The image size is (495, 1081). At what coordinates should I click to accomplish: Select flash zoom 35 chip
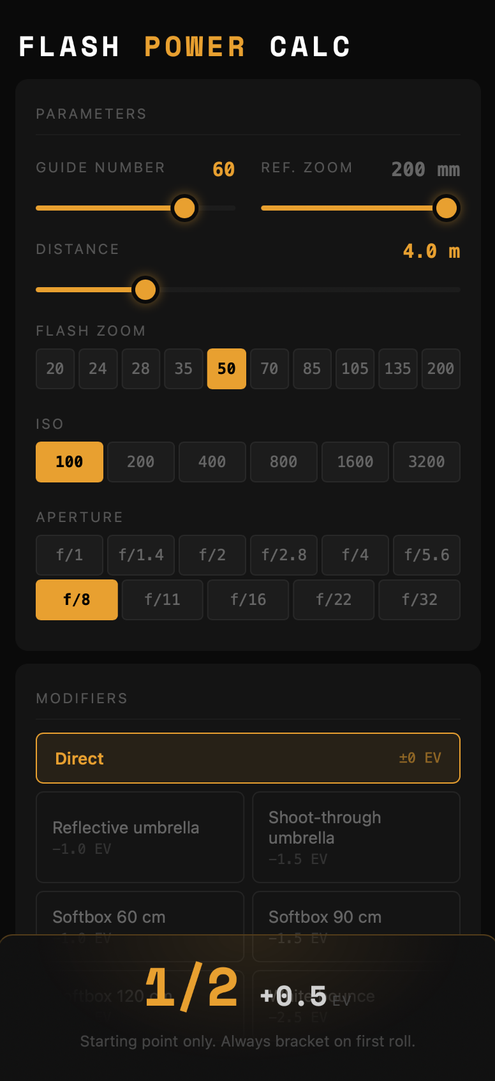coord(183,369)
